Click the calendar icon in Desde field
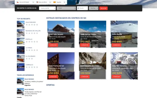 click(x=78, y=8)
